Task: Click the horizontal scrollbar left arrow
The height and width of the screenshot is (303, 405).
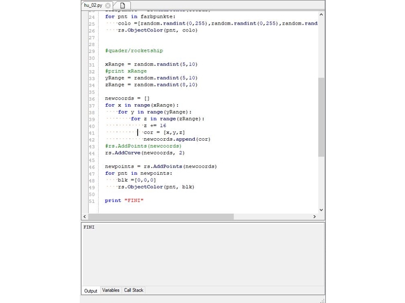Action: (85, 217)
